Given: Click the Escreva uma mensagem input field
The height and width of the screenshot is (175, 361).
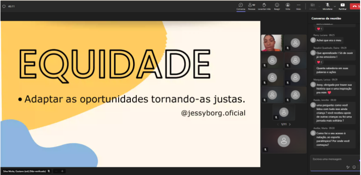Looking at the screenshot, I should [x=334, y=159].
